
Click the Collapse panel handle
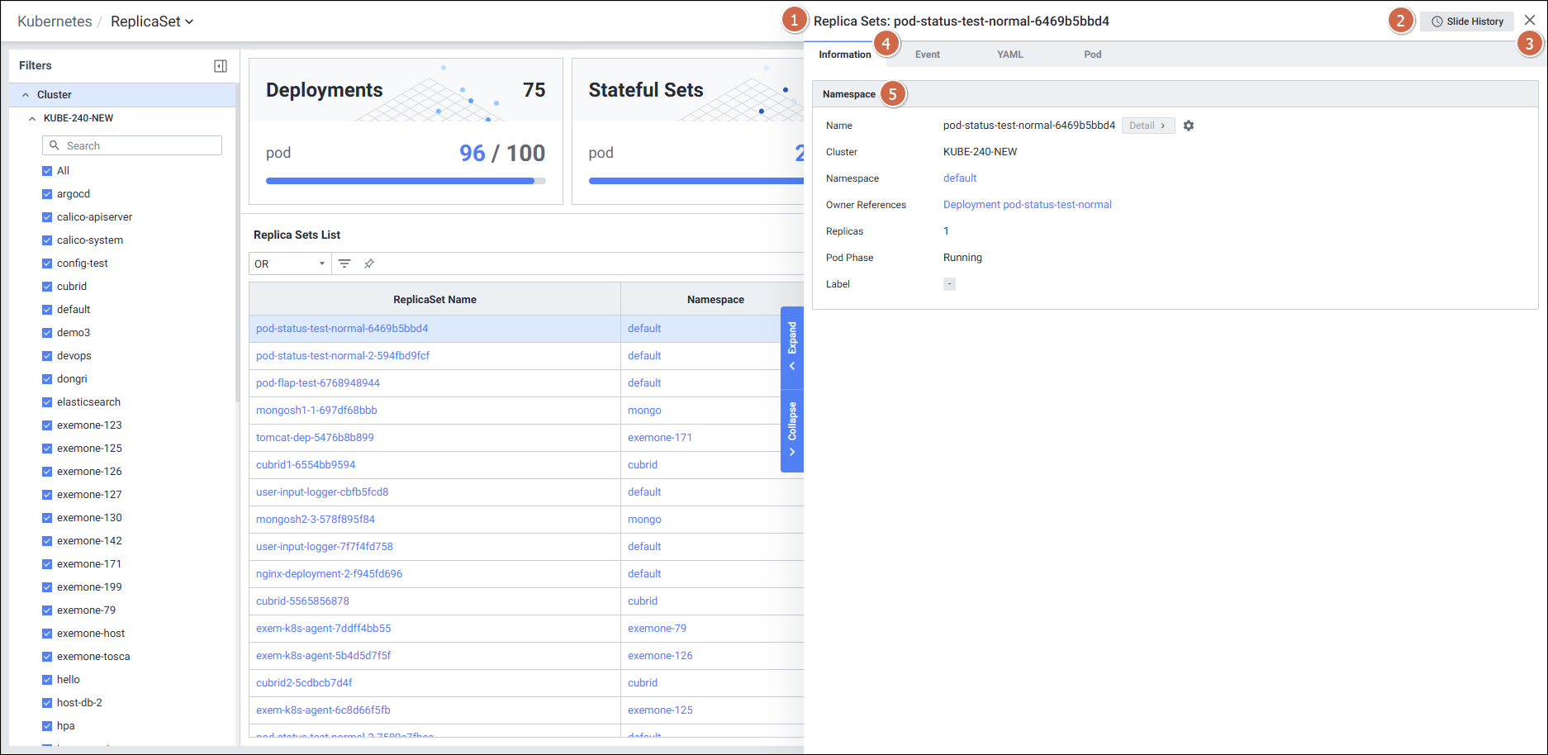pyautogui.click(x=792, y=430)
